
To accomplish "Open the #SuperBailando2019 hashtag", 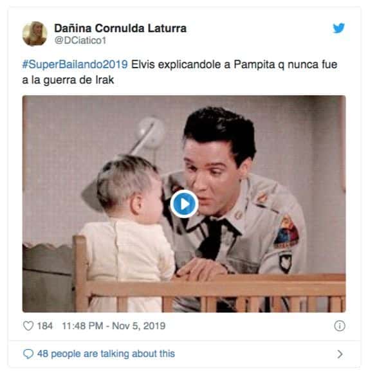I will click(75, 64).
